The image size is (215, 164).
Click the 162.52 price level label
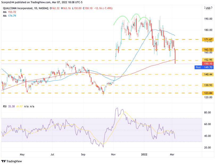208,50
